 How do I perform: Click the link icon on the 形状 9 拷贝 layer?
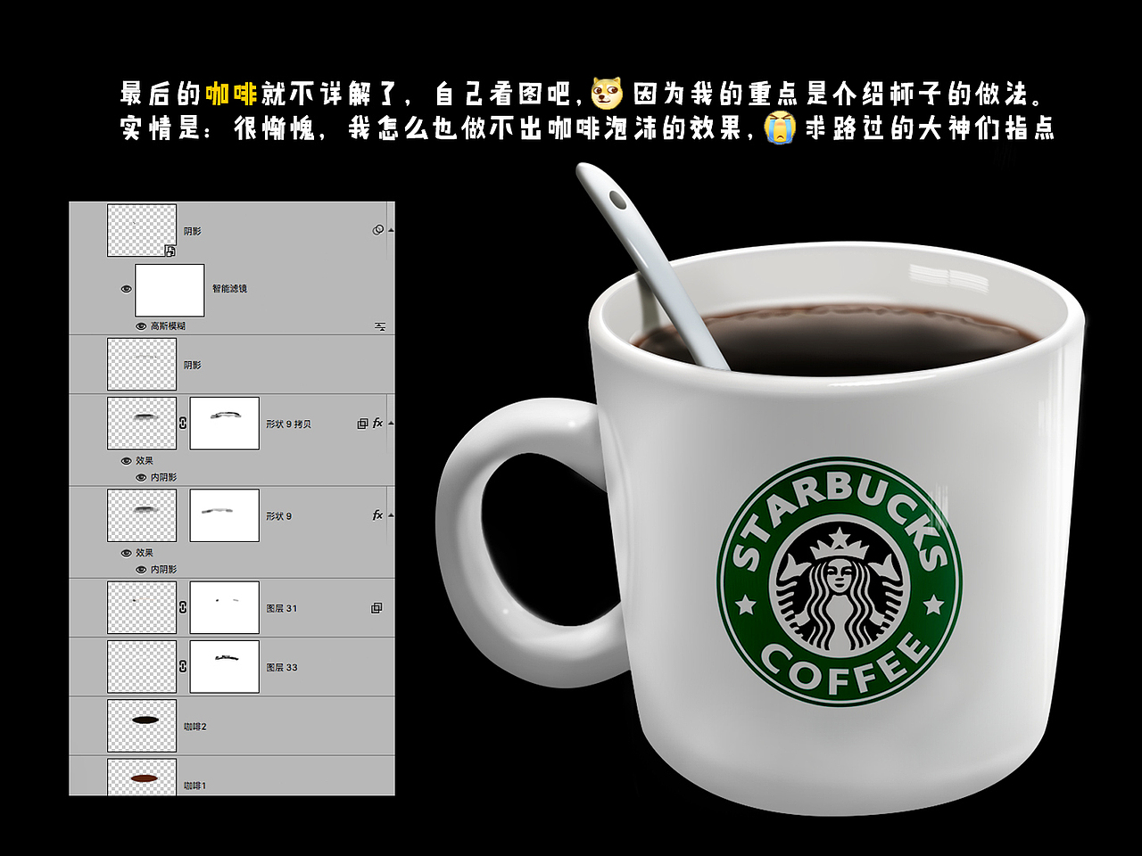point(183,423)
